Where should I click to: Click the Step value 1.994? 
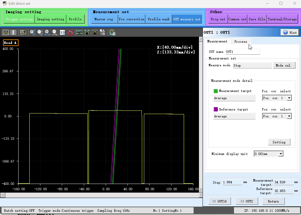coord(232,182)
